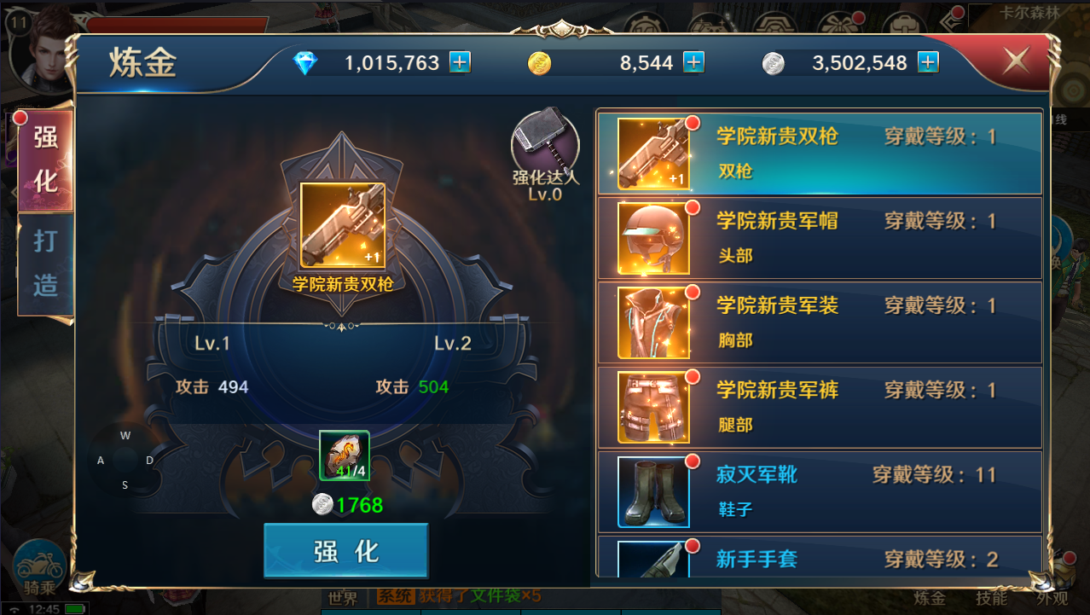Close the 炼金 window
This screenshot has height=615, width=1090.
click(x=1016, y=61)
